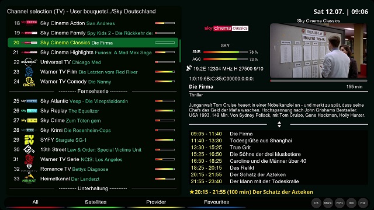Image resolution: width=374 pixels, height=210 pixels.
Task: Click the Fernsehserie section marker
Action: 93,91
